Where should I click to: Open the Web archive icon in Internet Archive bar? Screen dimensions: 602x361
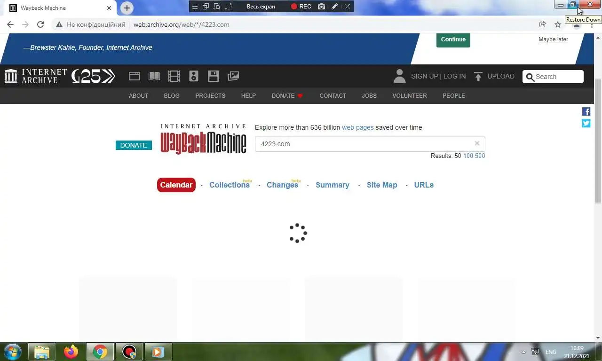[x=135, y=76]
